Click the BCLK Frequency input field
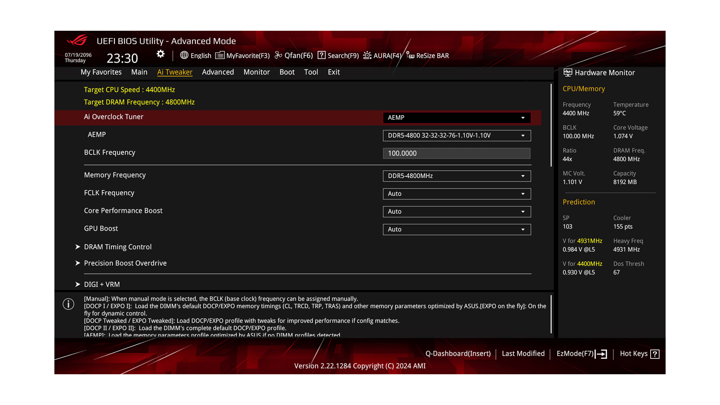 [456, 153]
